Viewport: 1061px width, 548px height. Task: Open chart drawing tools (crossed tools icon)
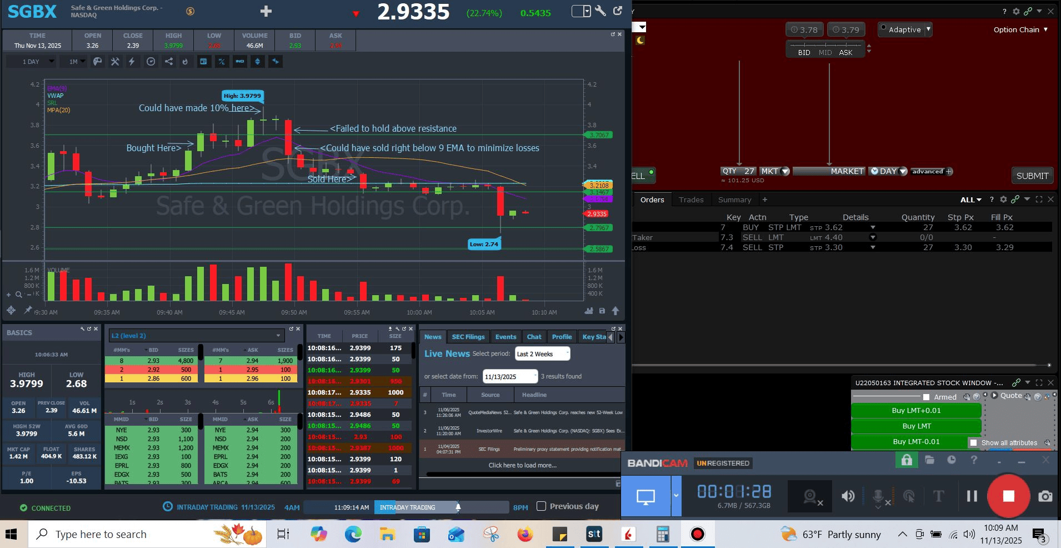tap(115, 62)
